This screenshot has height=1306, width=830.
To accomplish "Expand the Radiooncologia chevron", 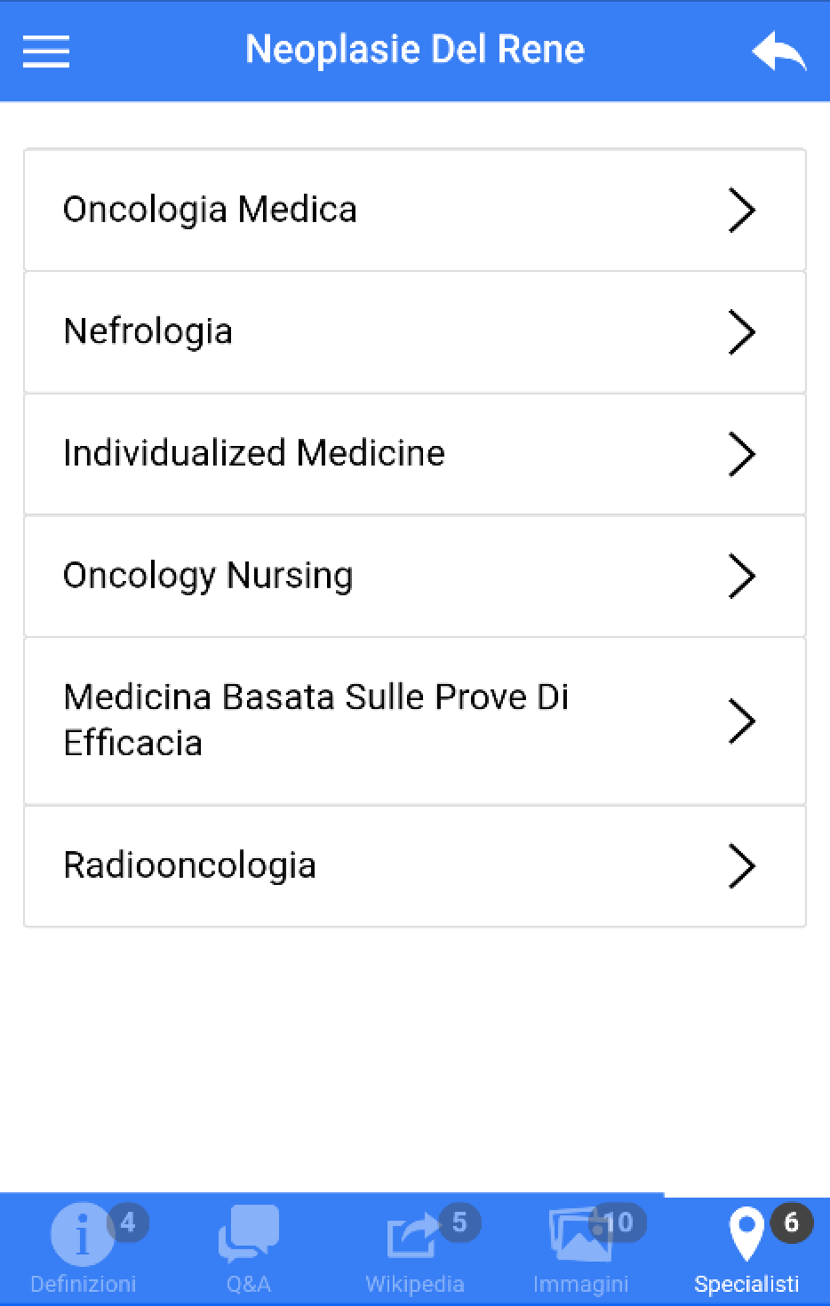I will coord(741,866).
